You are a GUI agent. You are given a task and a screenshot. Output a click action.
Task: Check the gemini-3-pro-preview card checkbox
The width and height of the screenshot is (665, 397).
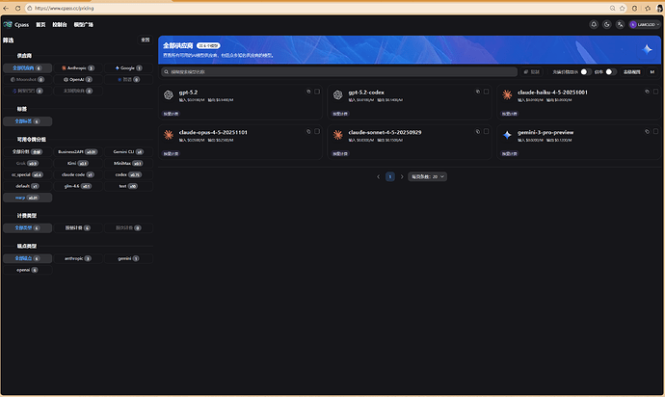point(655,131)
